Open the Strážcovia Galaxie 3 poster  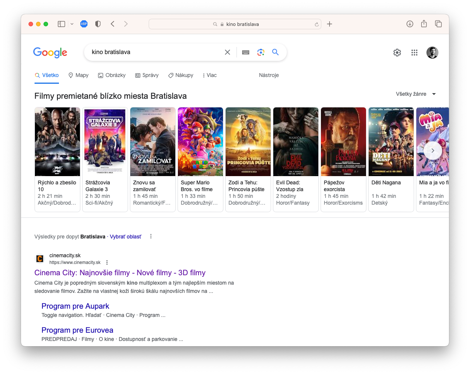tap(105, 142)
